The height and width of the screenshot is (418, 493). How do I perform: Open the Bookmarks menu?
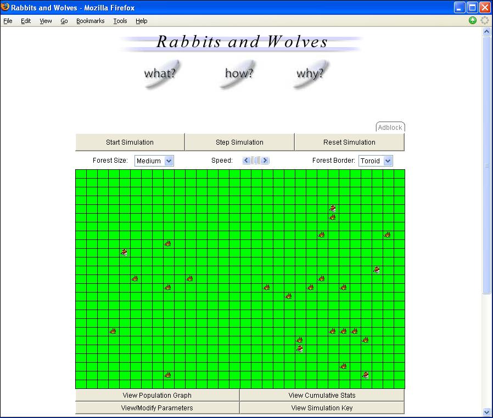tap(90, 21)
